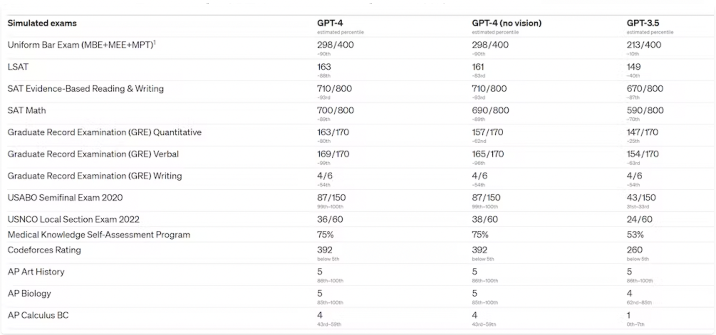Select the "LSAT" row label
Viewport: 716px width, 335px height.
18,67
